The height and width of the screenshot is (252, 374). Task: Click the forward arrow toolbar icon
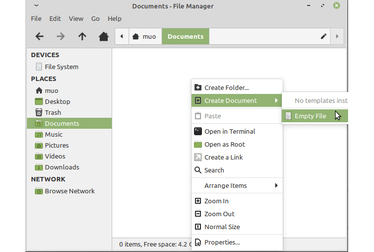[x=61, y=36]
